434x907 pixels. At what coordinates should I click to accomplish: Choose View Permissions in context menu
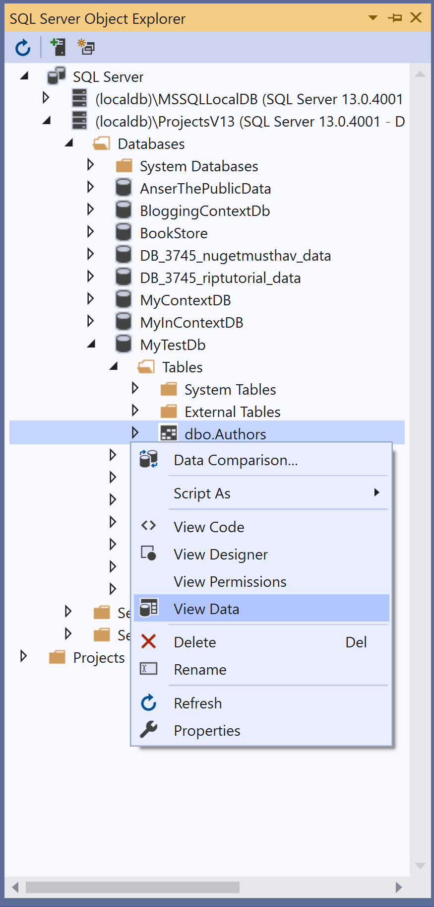coord(261,581)
